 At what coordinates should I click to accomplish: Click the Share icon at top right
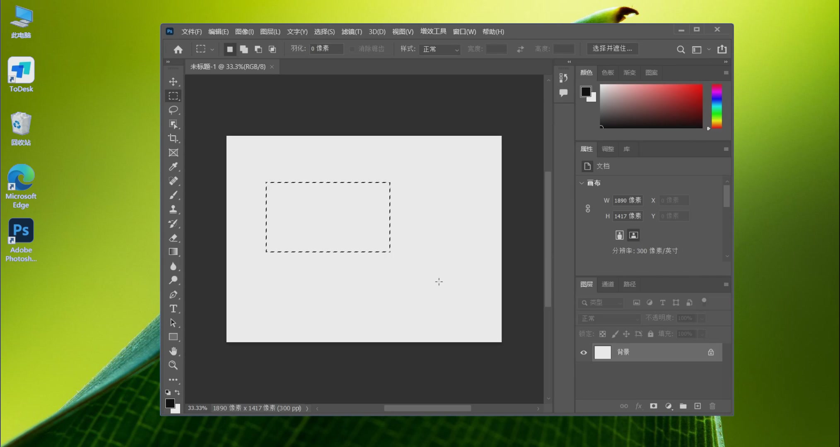(722, 49)
